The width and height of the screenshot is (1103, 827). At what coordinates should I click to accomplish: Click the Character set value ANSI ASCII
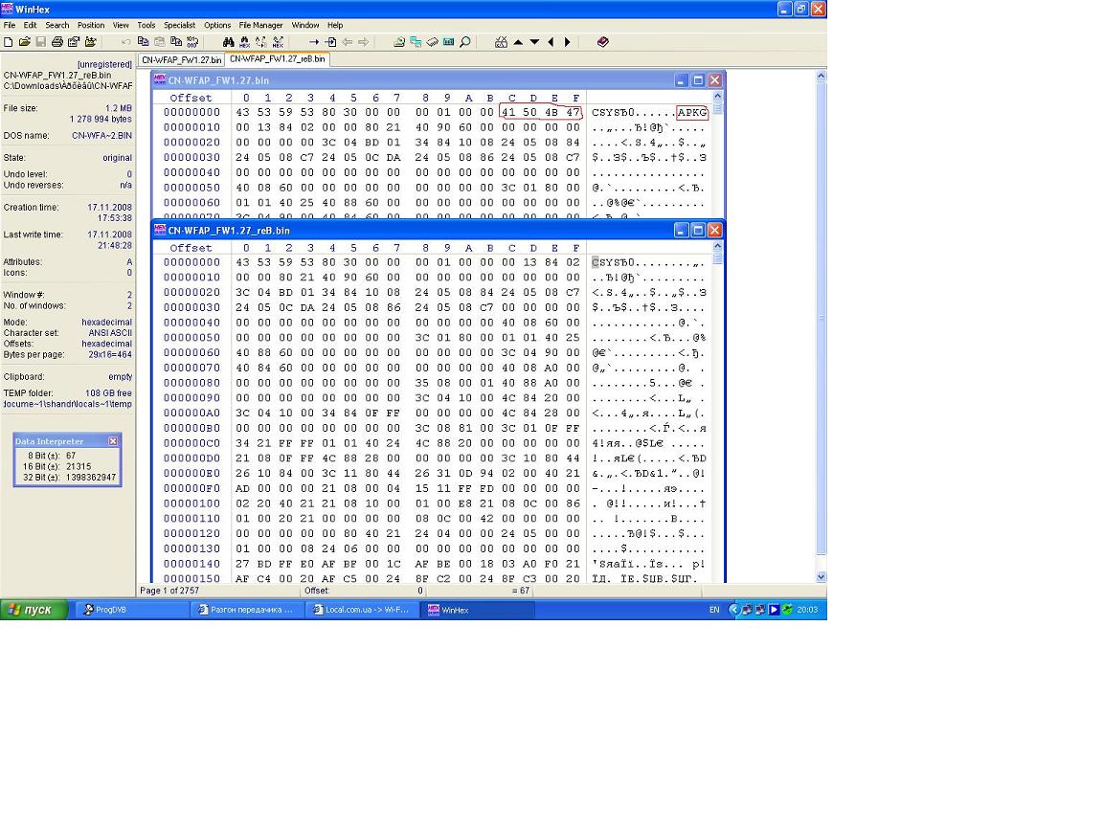(110, 333)
